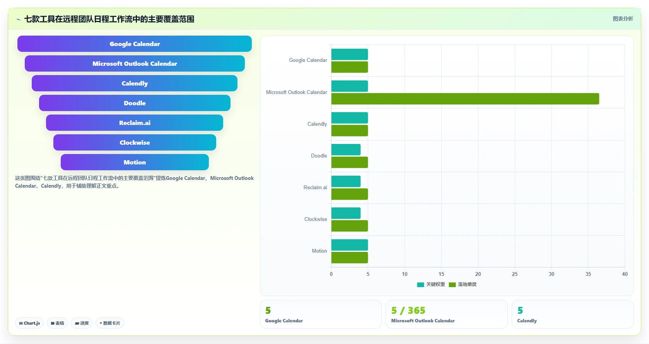Select the Reclaim.ai funnel bar
The height and width of the screenshot is (344, 649).
(135, 123)
